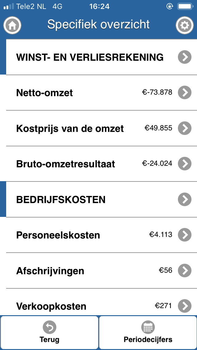Open settings via the gear icon
The width and height of the screenshot is (197, 350).
pos(184,25)
